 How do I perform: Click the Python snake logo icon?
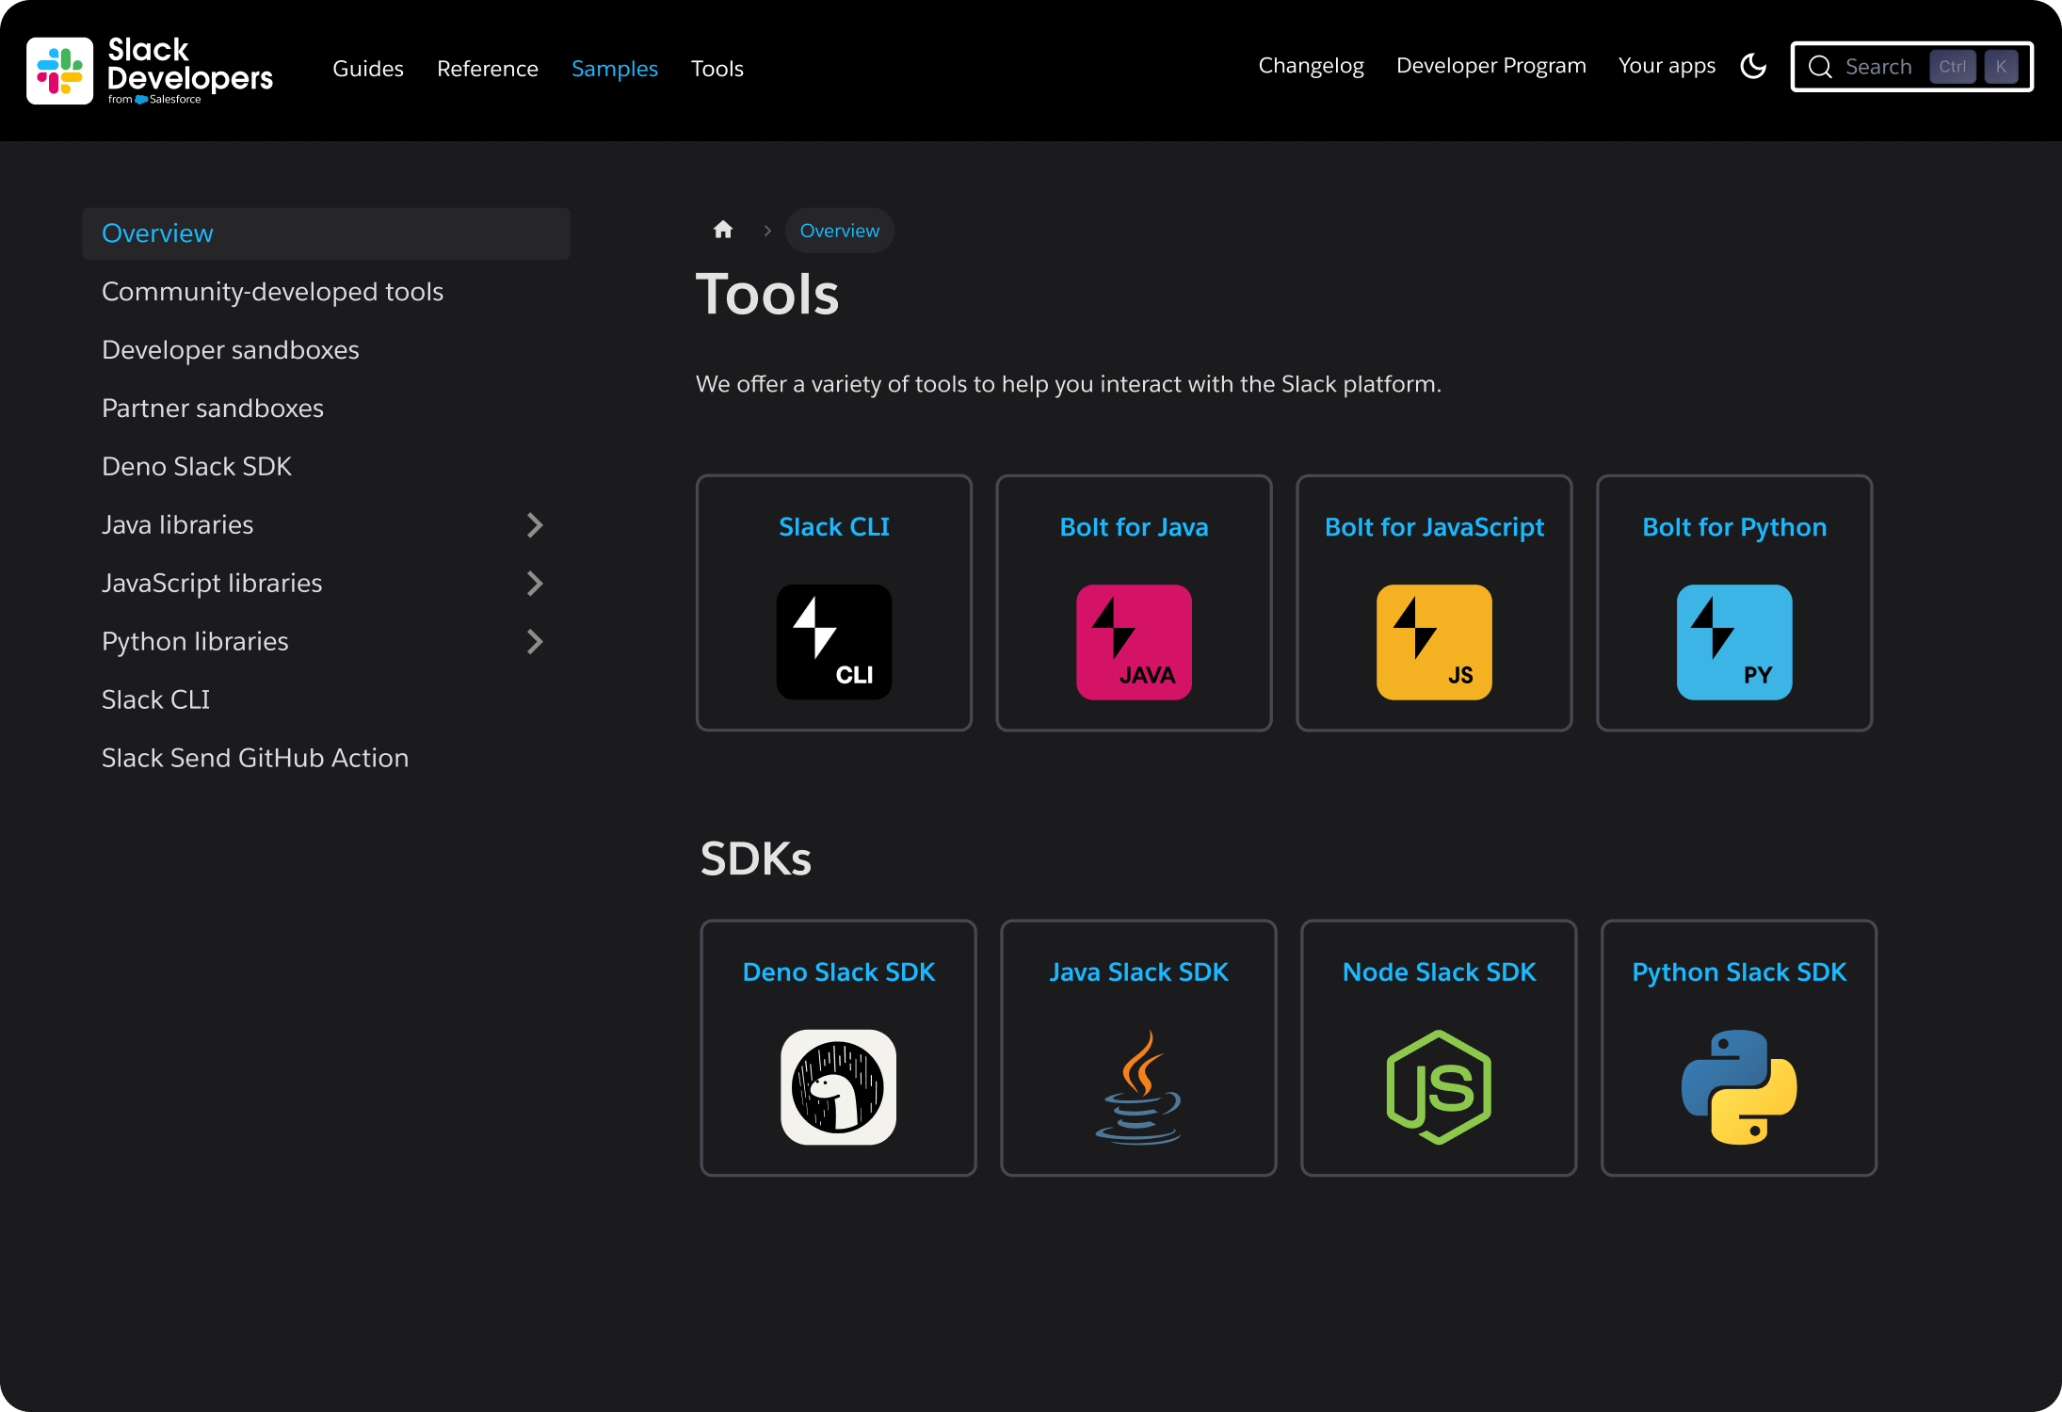click(1738, 1087)
